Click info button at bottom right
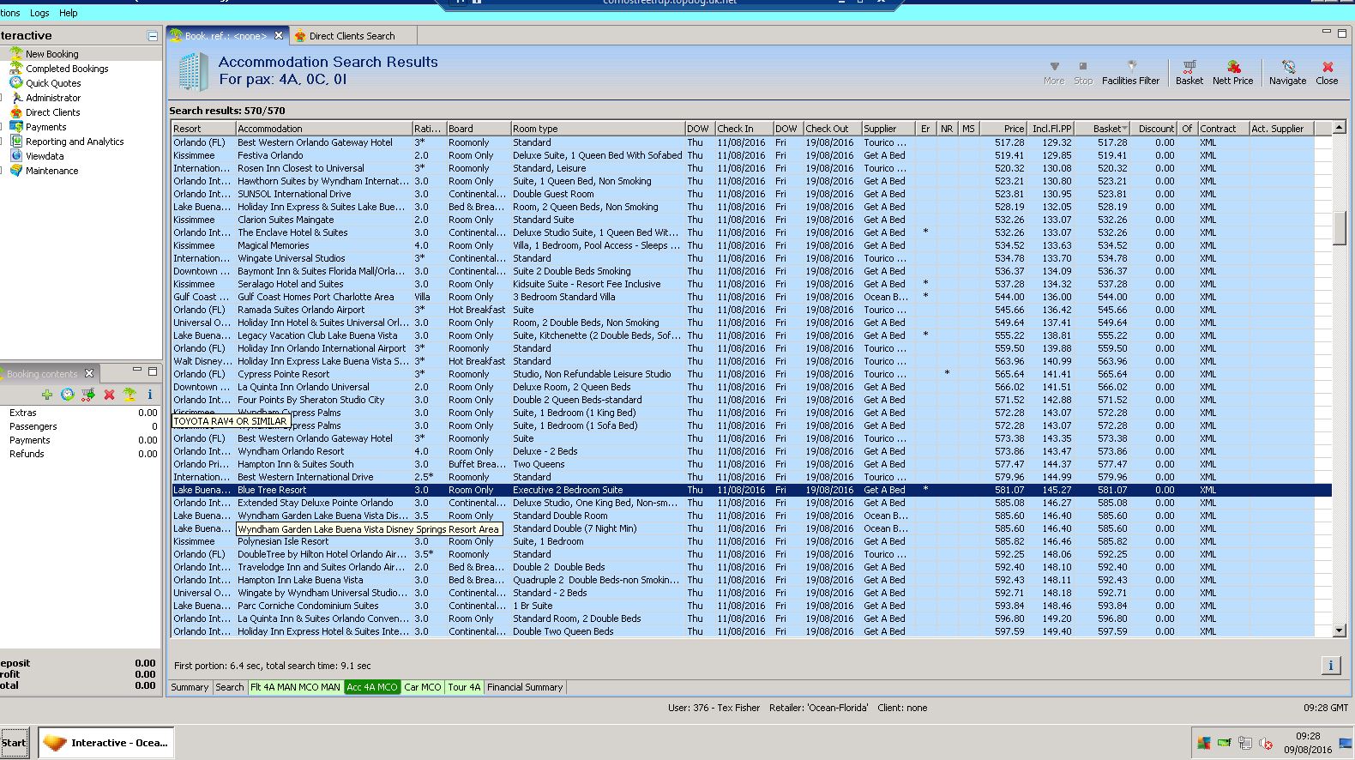1355x760 pixels. pyautogui.click(x=1330, y=666)
